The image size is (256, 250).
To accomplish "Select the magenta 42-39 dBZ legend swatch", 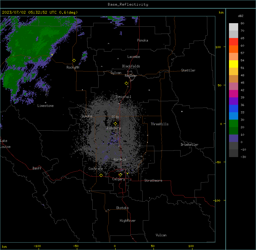I will point(233,94).
